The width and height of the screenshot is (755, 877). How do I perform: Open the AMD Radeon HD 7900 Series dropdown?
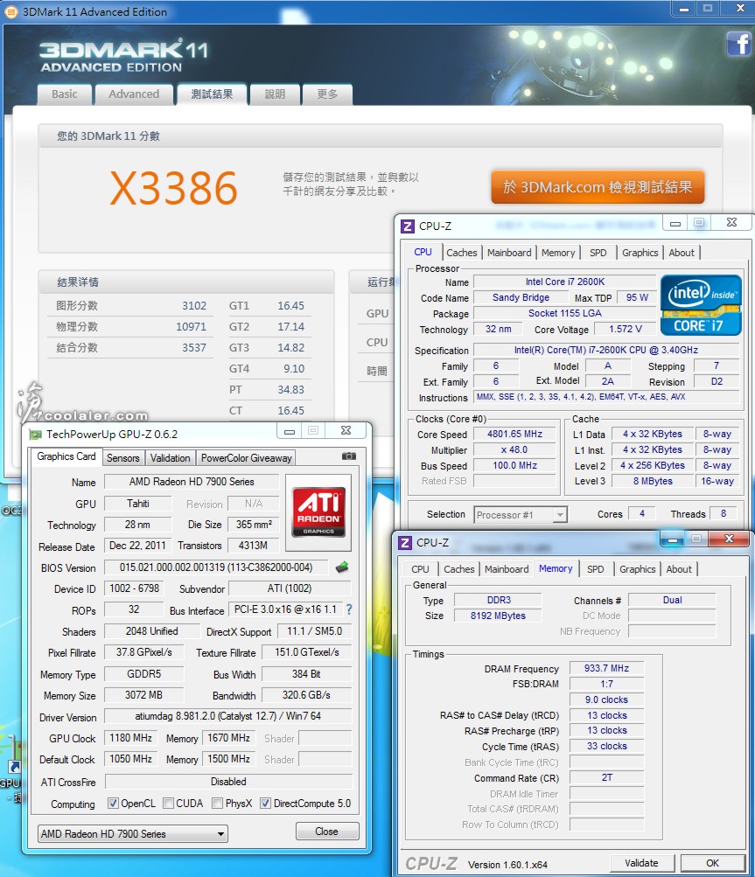(133, 833)
